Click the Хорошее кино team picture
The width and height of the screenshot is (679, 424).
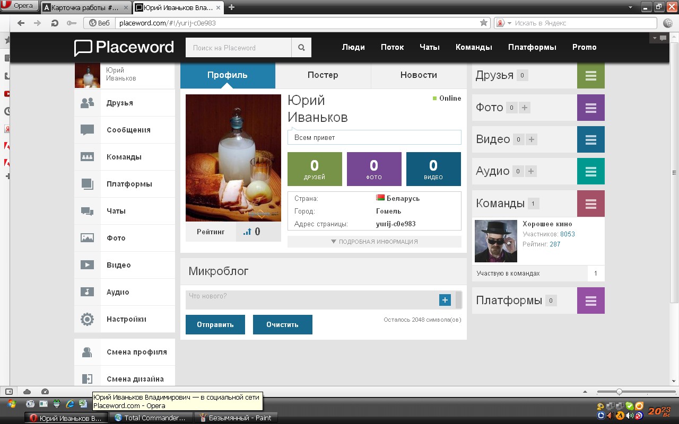point(495,241)
